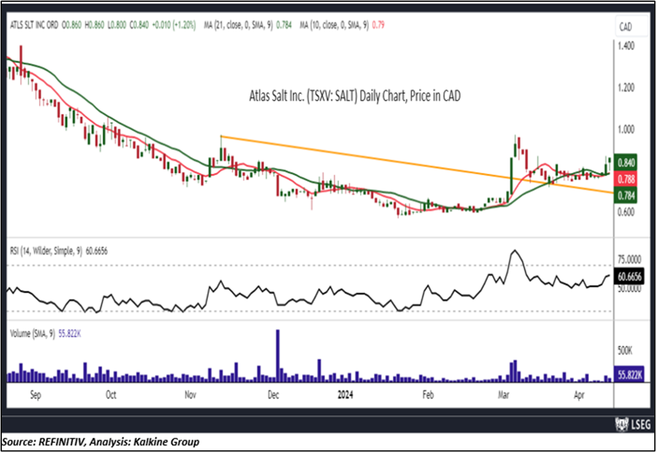
Task: Click the 1.000 price axis label
Action: click(626, 130)
